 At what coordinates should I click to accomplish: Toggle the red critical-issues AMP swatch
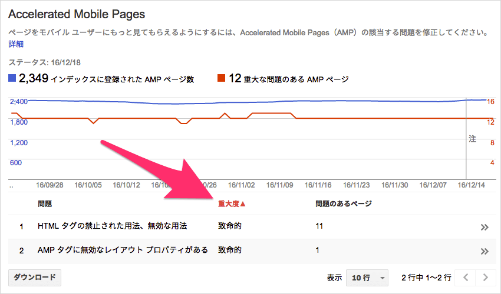(x=221, y=78)
